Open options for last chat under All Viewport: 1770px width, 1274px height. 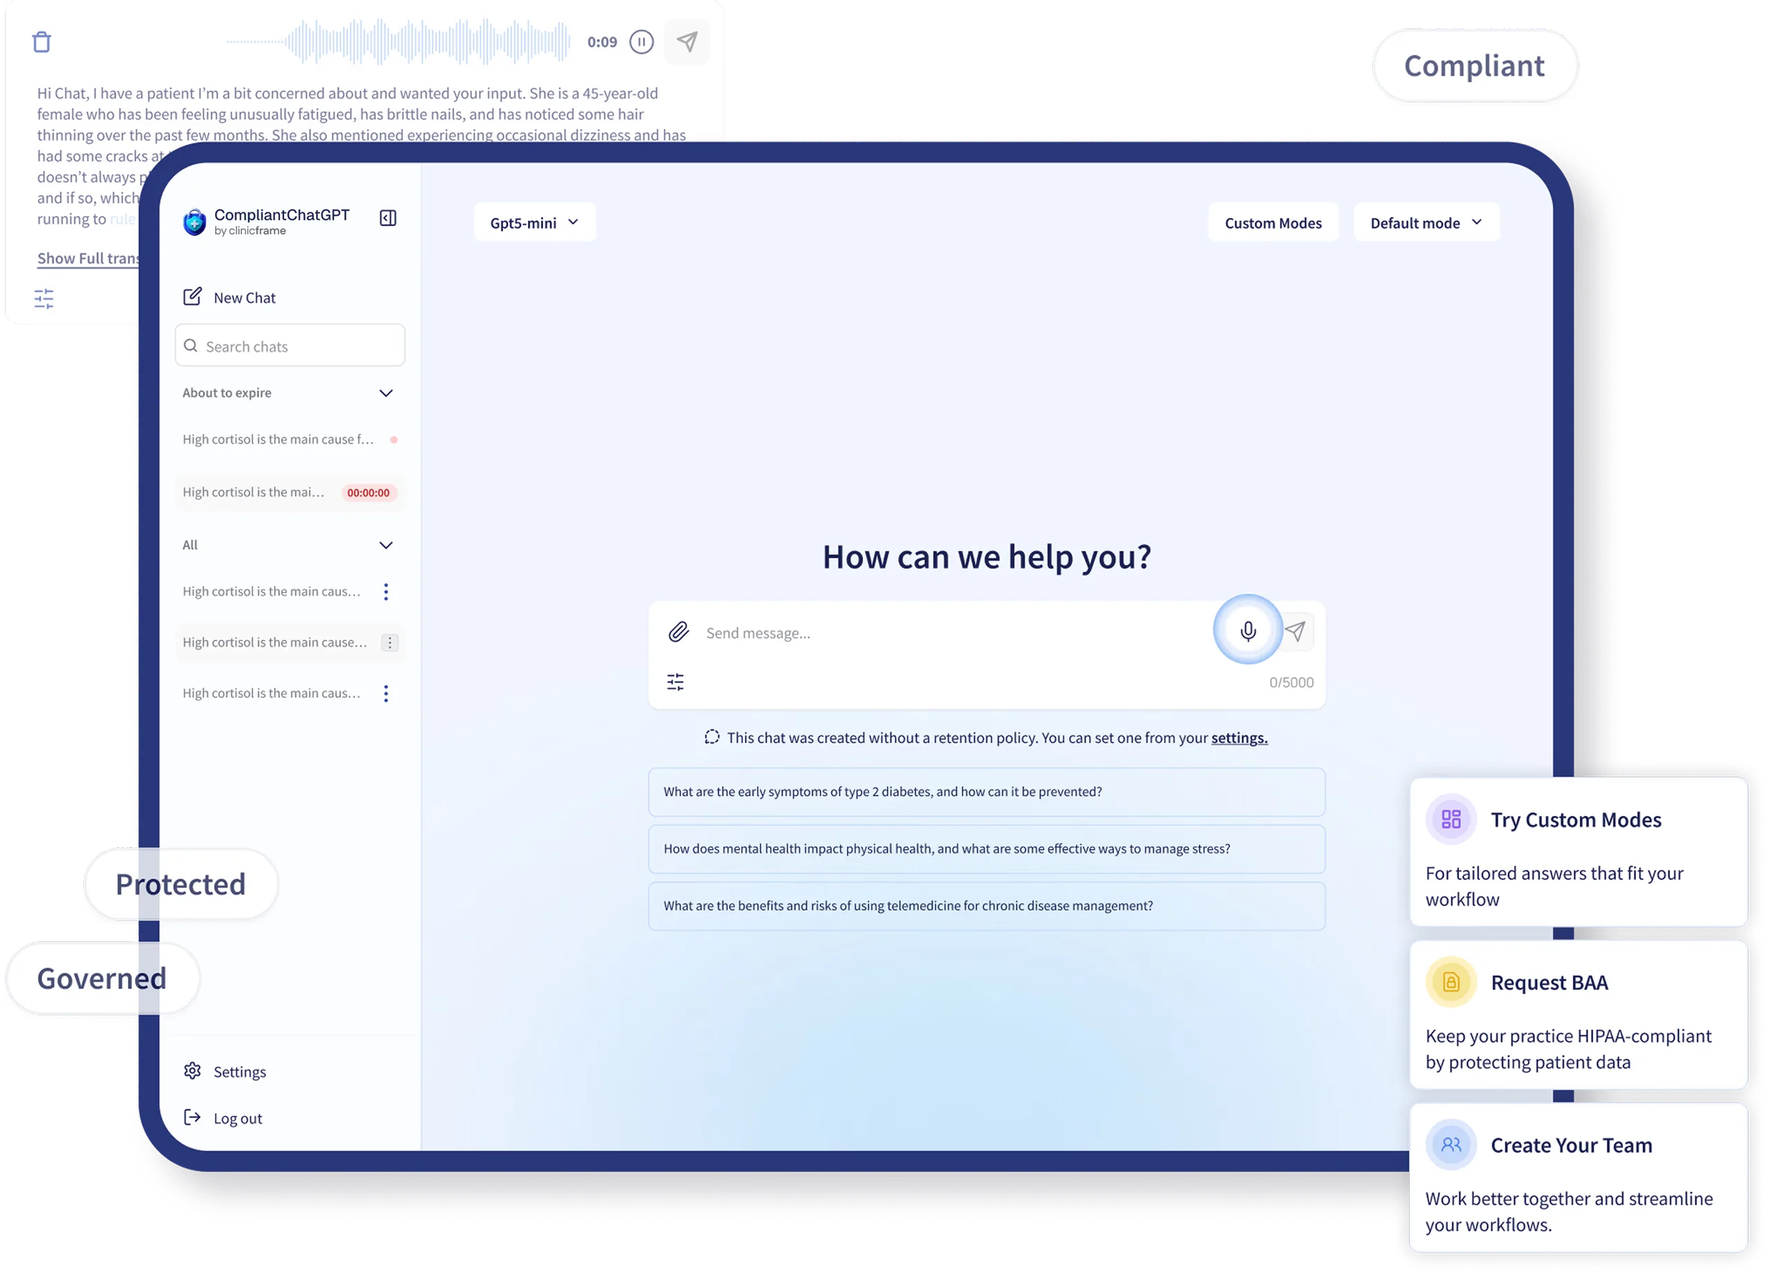point(386,693)
